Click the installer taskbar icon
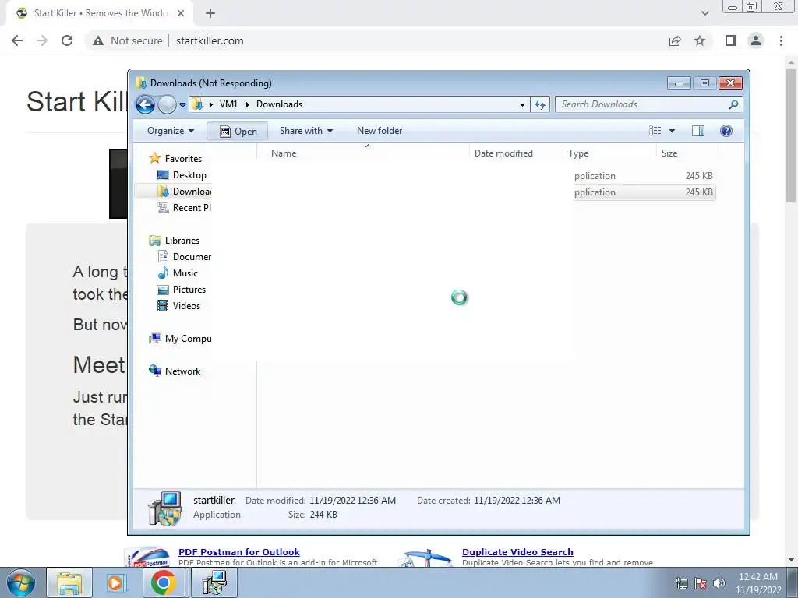The width and height of the screenshot is (798, 598). tap(214, 582)
